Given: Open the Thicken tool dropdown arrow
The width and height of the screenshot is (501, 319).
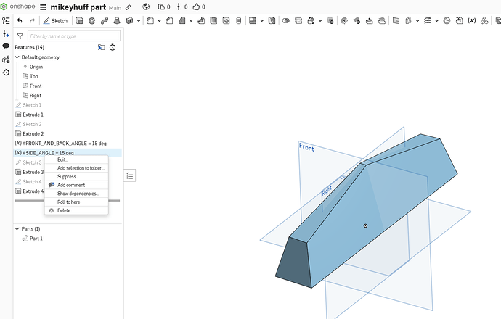Looking at the screenshot, I should (139, 21).
